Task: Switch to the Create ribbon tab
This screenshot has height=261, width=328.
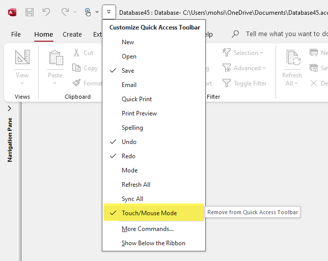Action: tap(72, 35)
